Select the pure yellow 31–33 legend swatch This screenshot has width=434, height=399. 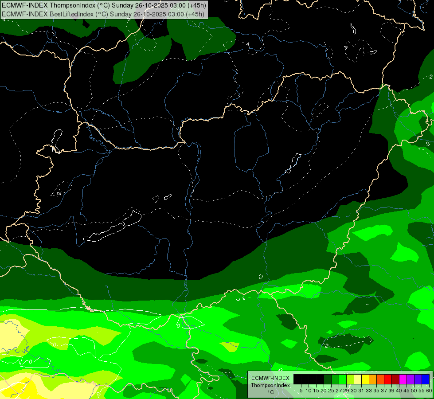[x=365, y=379]
